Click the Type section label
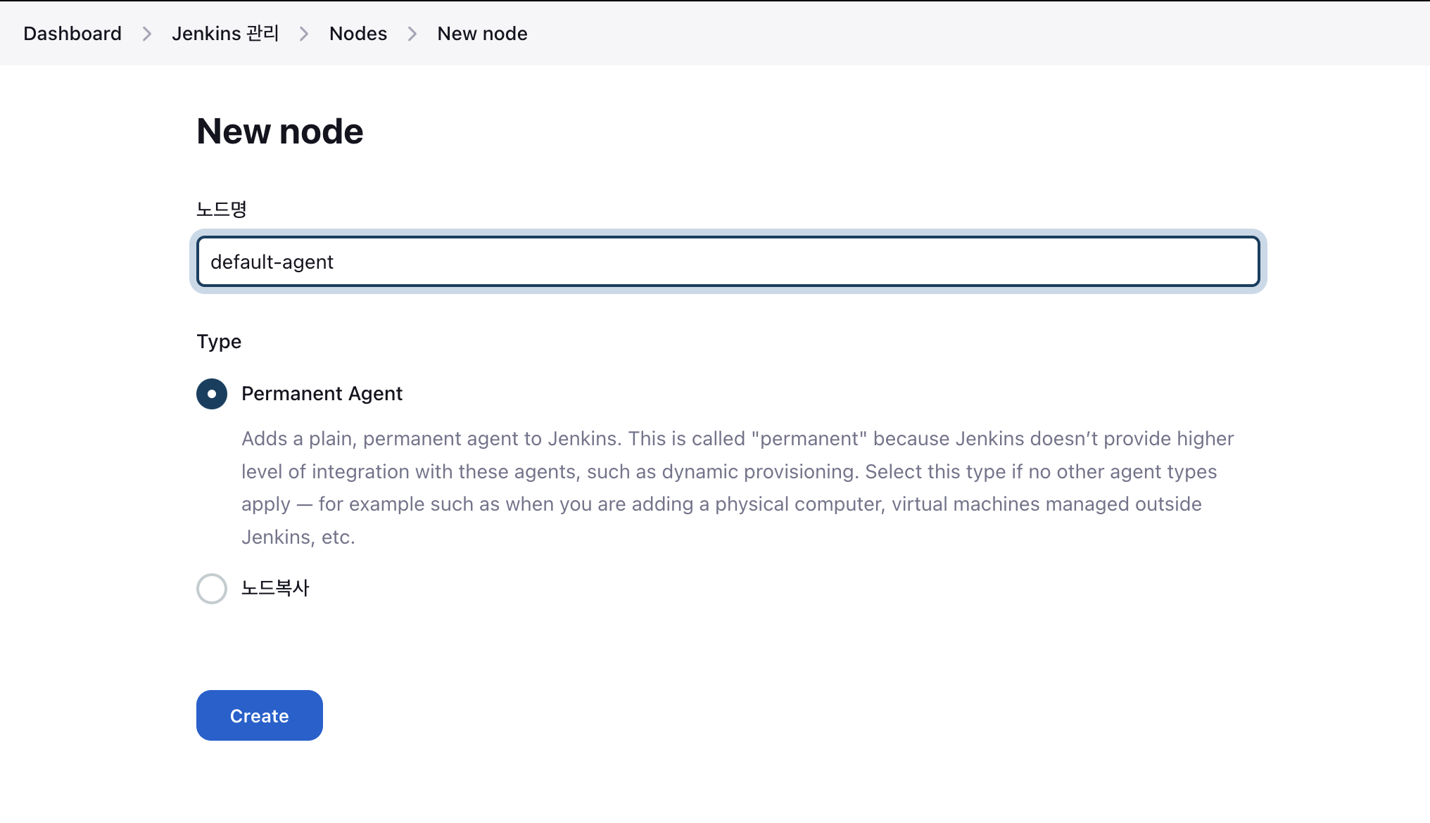 [219, 342]
